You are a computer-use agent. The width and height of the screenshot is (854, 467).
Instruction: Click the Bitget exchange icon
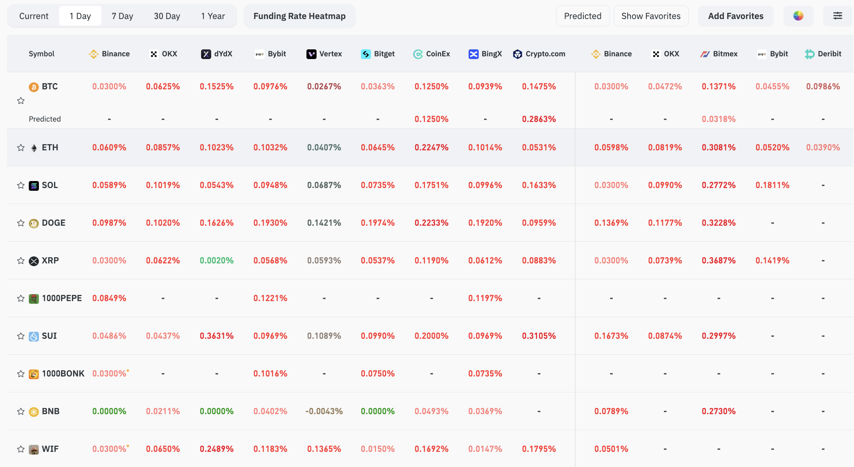[366, 54]
